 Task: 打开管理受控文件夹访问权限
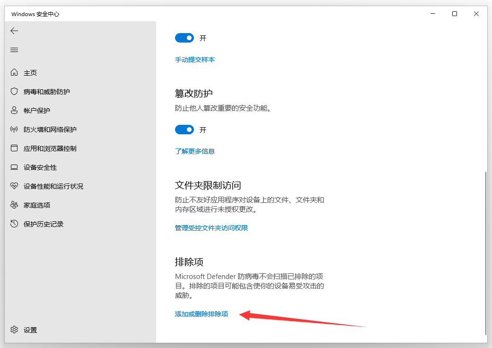(211, 227)
